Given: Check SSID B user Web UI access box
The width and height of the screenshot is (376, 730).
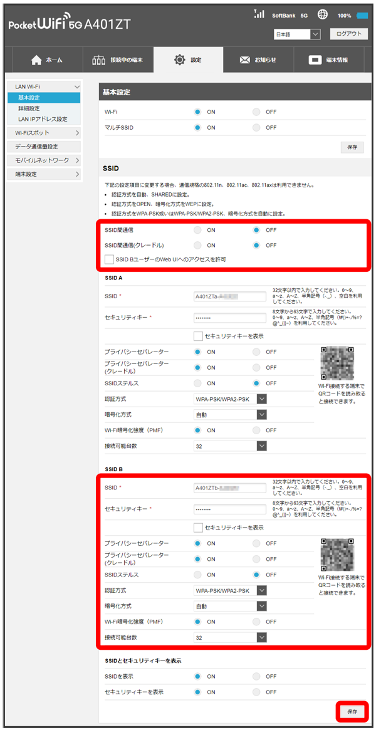Looking at the screenshot, I should 110,259.
